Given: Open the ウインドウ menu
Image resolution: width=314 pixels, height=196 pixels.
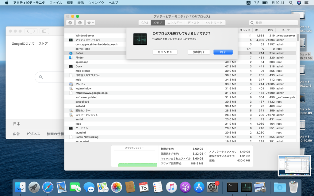Looking at the screenshot, I should tap(96, 2).
